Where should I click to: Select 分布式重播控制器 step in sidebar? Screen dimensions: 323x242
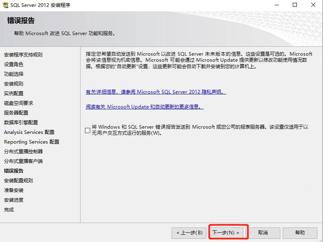pyautogui.click(x=23, y=152)
